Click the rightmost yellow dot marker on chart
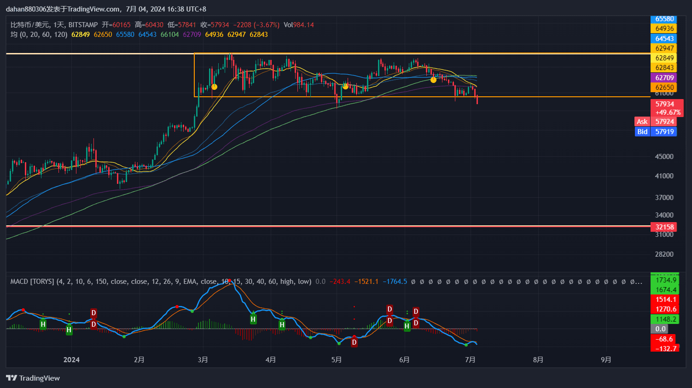 433,80
